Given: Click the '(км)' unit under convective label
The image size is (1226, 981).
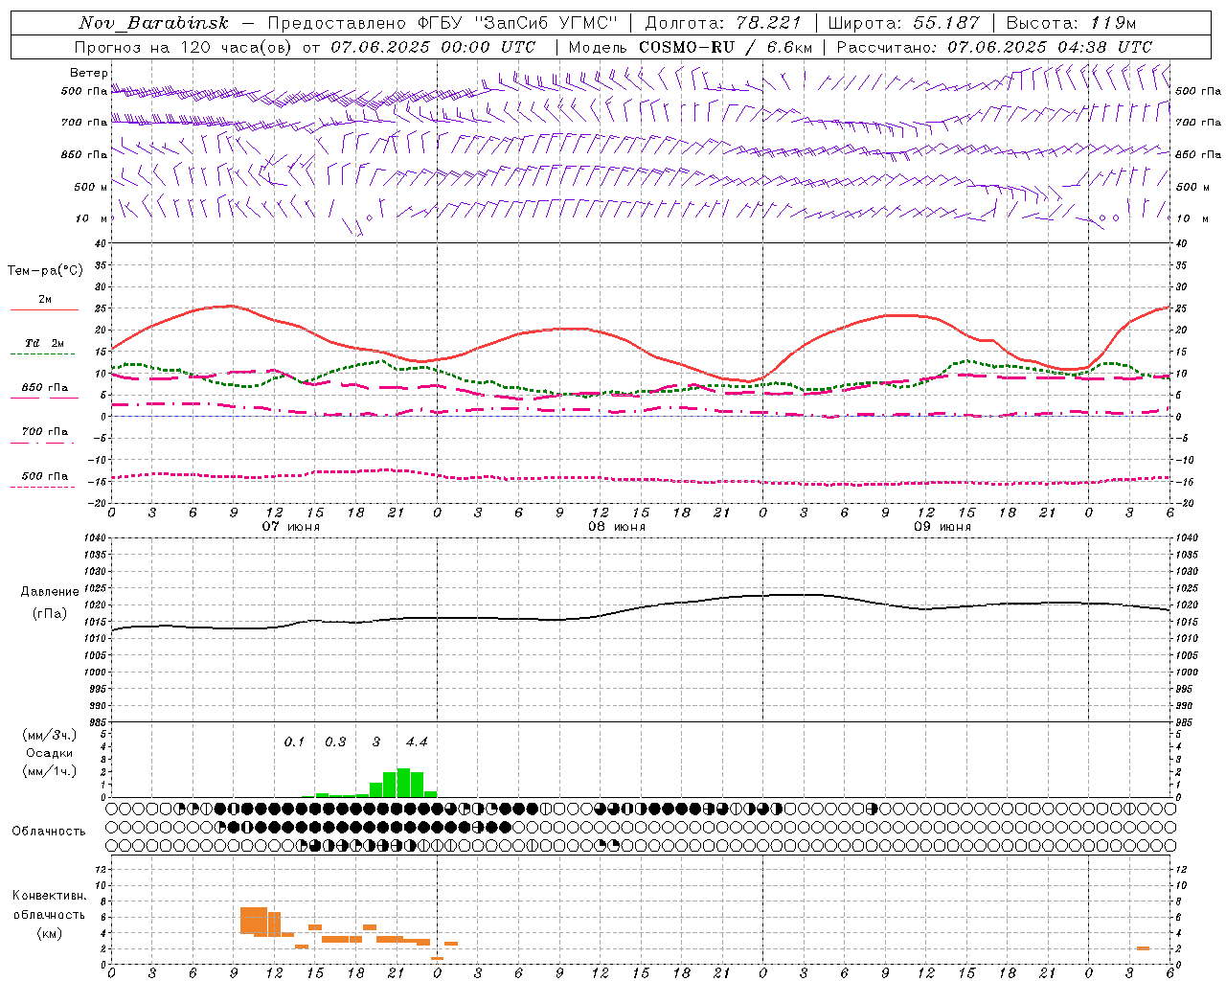Looking at the screenshot, I should pyautogui.click(x=49, y=934).
